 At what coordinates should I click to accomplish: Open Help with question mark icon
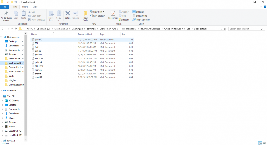[265, 7]
